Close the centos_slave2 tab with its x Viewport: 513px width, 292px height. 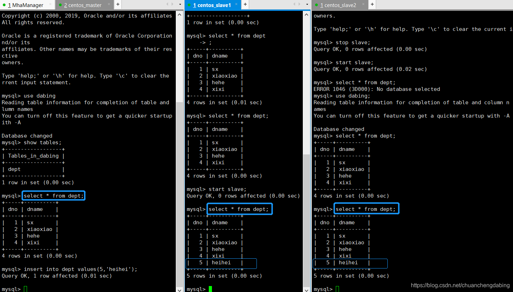[364, 4]
